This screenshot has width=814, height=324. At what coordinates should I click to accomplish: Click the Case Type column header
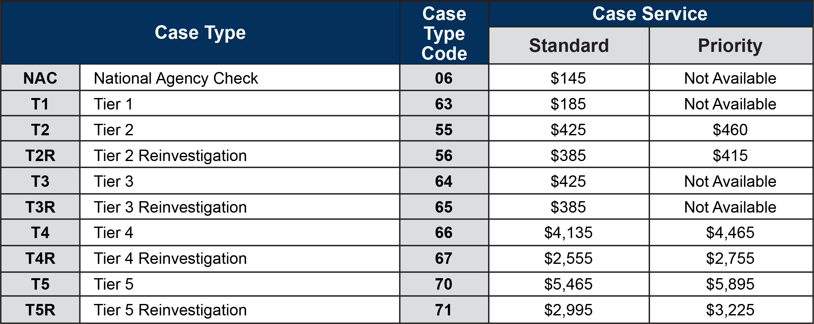pos(200,32)
